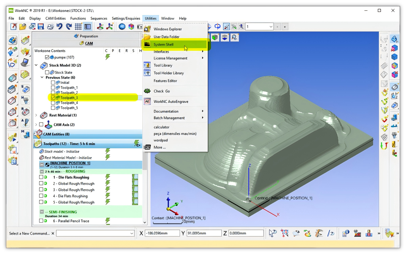Launch wordpad from the Utilities menu
The image size is (406, 254).
coord(175,140)
